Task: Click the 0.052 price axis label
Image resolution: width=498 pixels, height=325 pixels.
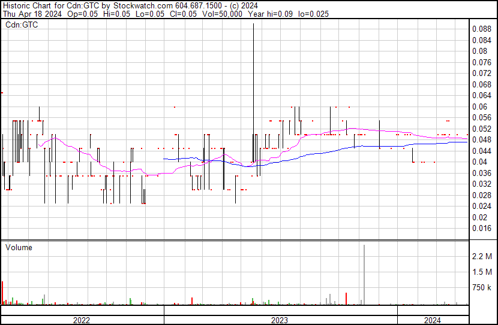Action: click(x=482, y=129)
